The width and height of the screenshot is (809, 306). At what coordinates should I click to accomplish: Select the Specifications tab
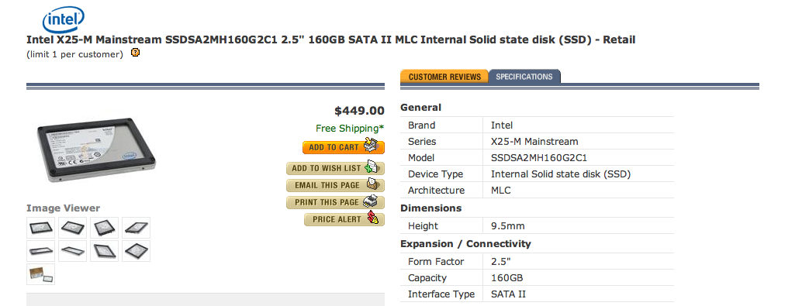point(524,76)
